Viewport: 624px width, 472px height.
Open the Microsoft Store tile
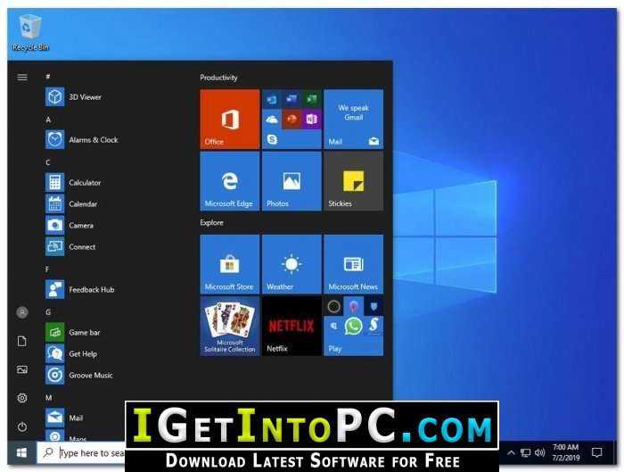tap(229, 264)
